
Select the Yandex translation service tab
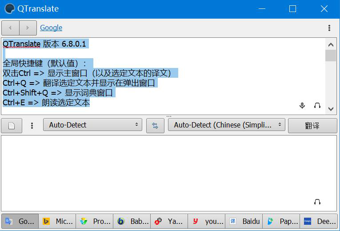click(x=169, y=221)
